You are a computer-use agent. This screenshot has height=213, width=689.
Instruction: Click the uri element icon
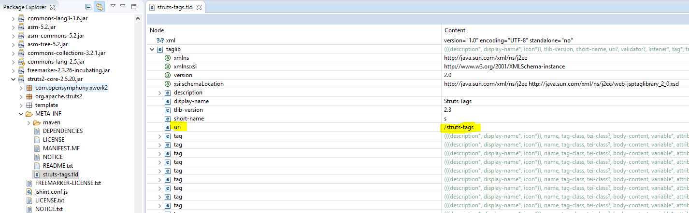[168, 127]
